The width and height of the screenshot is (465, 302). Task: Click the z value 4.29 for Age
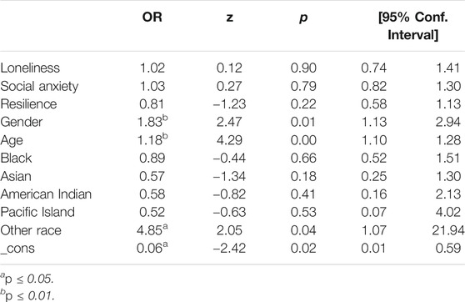[x=229, y=140]
